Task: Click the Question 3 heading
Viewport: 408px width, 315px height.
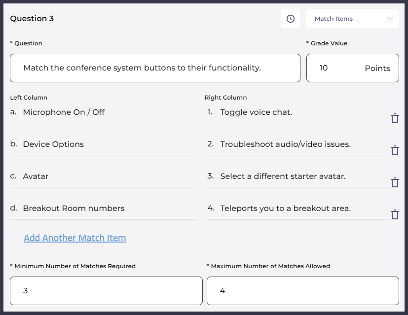Action: (32, 19)
